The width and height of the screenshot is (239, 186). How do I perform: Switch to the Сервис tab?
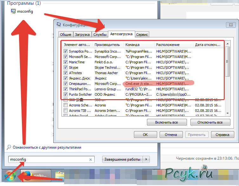pos(142,35)
